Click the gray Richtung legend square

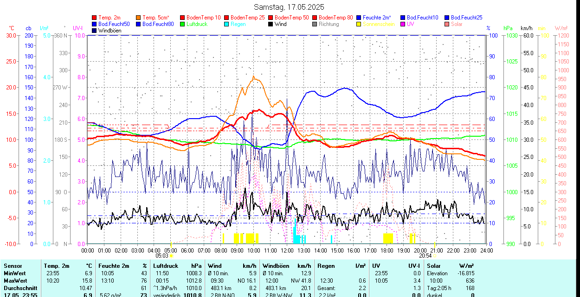click(x=315, y=24)
